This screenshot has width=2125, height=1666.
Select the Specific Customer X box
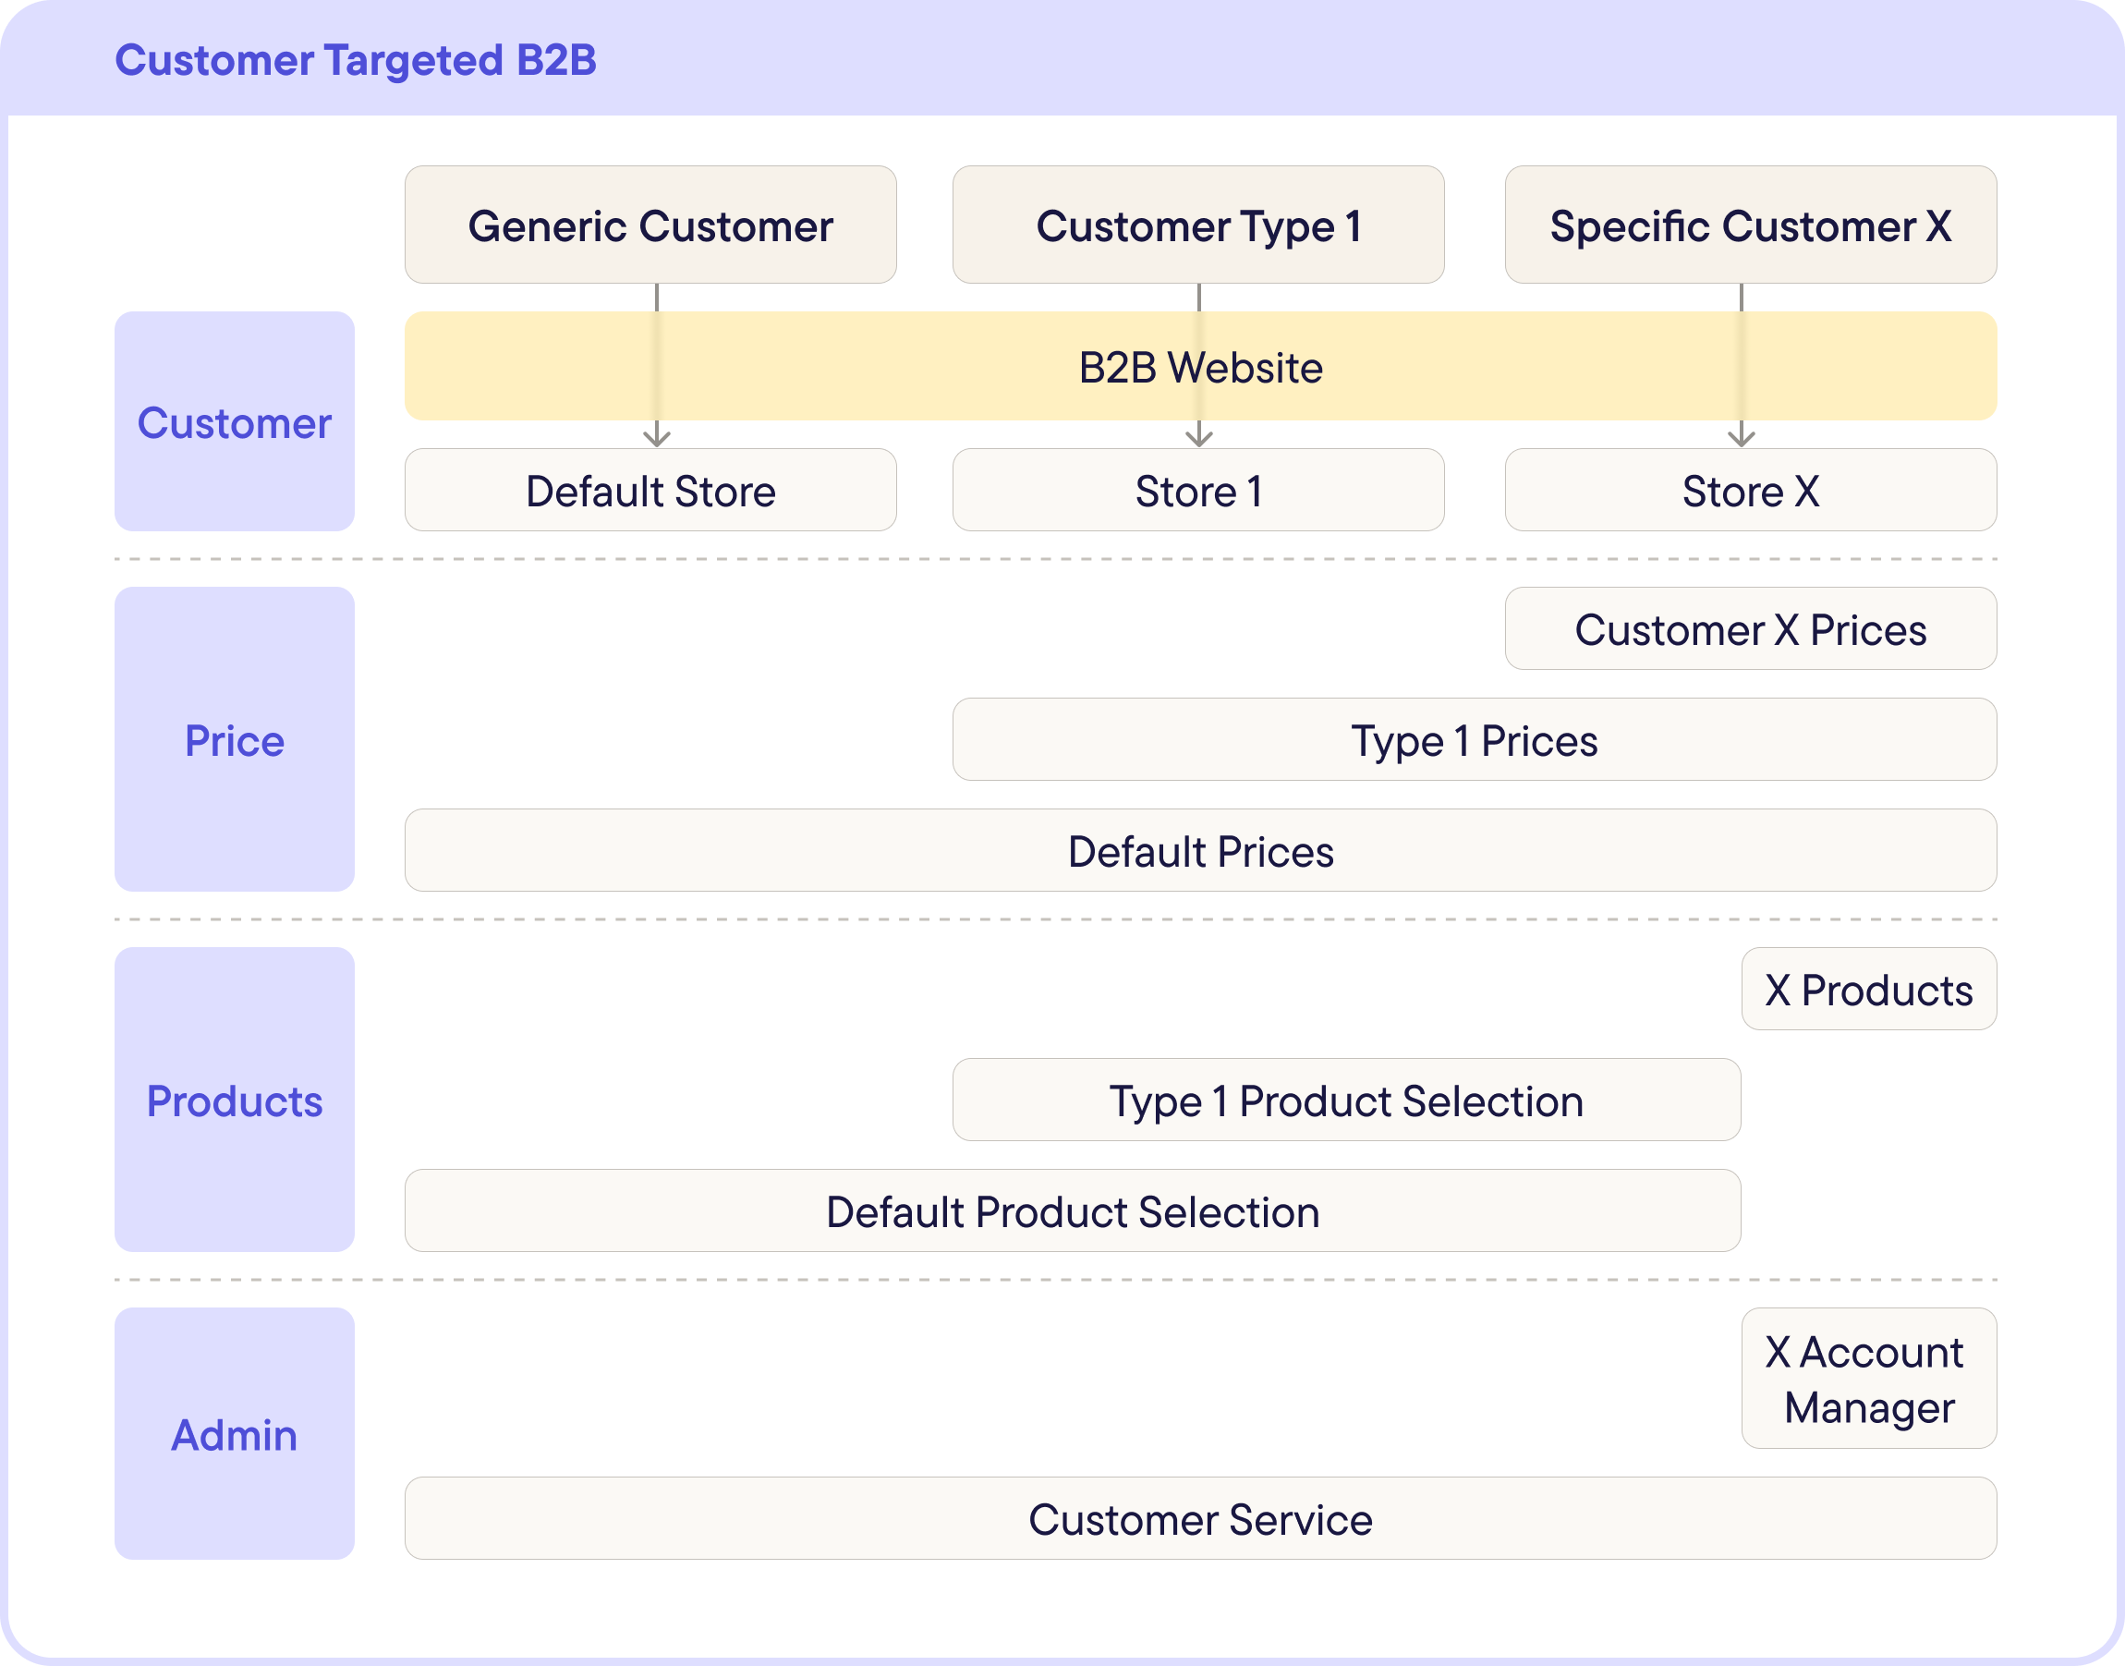(x=1751, y=225)
